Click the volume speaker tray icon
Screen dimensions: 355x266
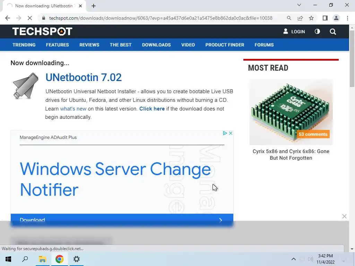pos(310,259)
